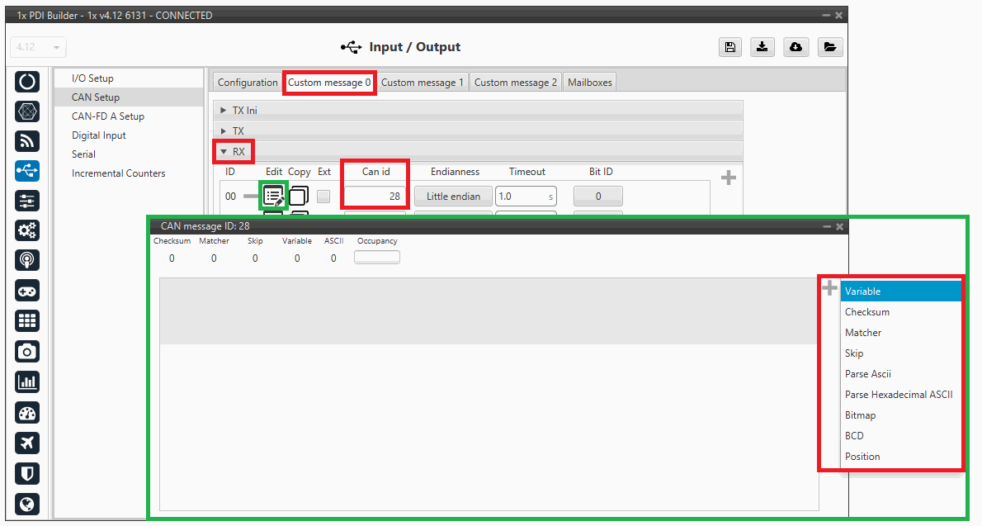Viewport: 982px width, 526px height.
Task: Open Incremental Counters in side list
Action: (x=129, y=173)
